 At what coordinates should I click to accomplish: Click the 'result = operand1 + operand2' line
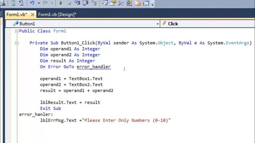[x=76, y=91]
